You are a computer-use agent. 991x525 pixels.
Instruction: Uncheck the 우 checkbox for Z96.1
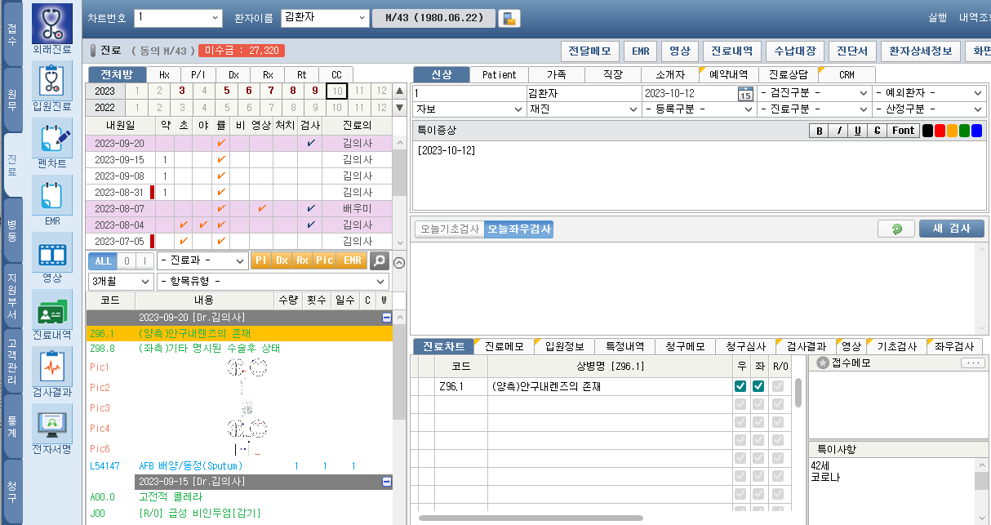(740, 386)
